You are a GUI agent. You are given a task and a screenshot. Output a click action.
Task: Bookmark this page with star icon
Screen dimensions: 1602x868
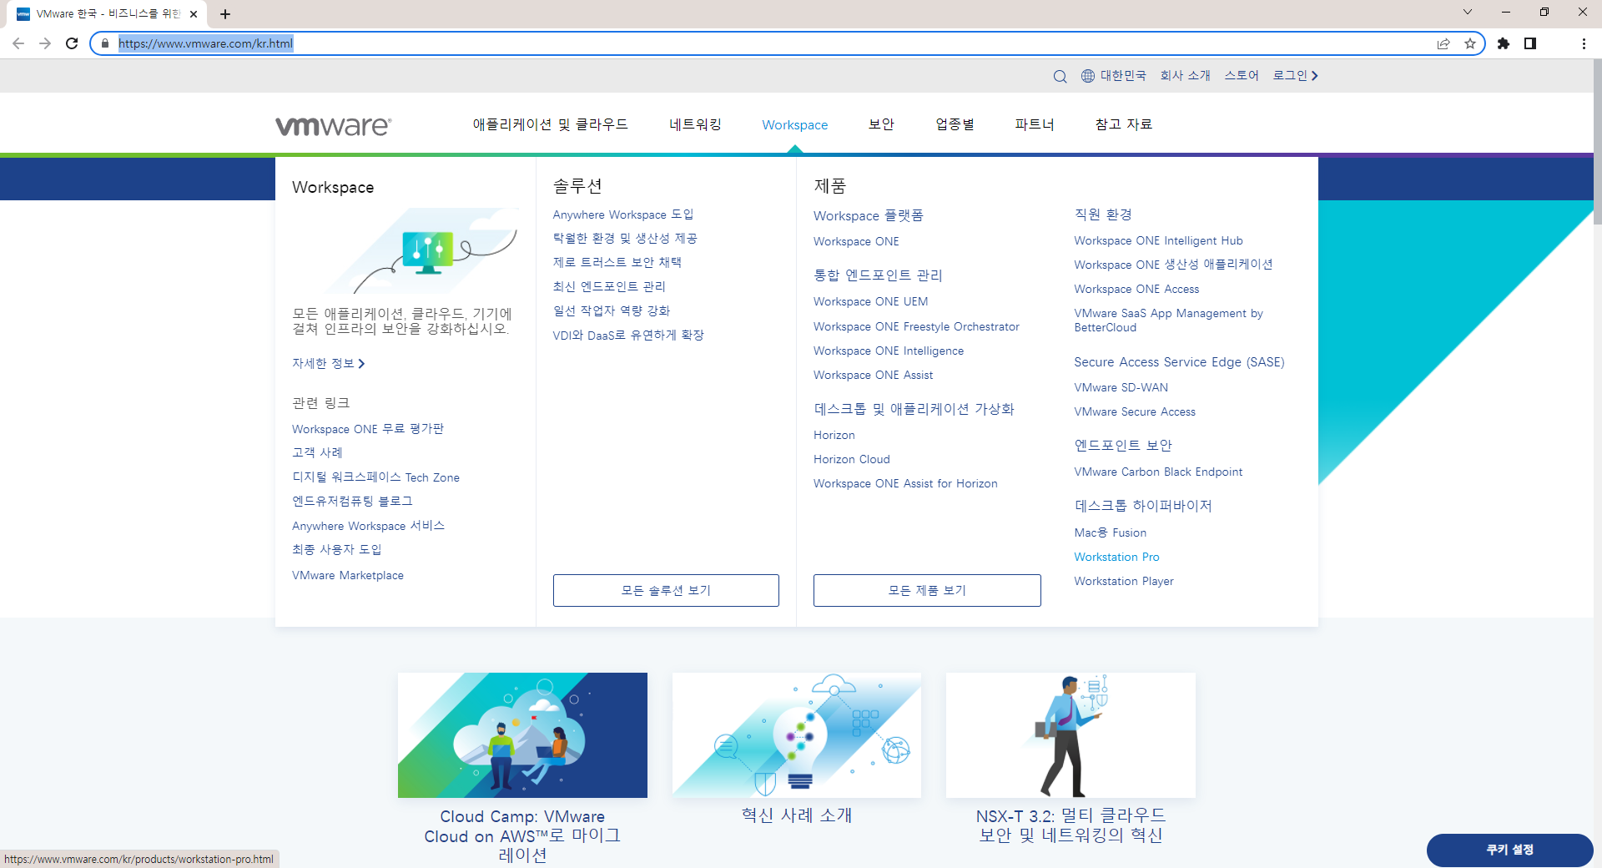pyautogui.click(x=1470, y=43)
